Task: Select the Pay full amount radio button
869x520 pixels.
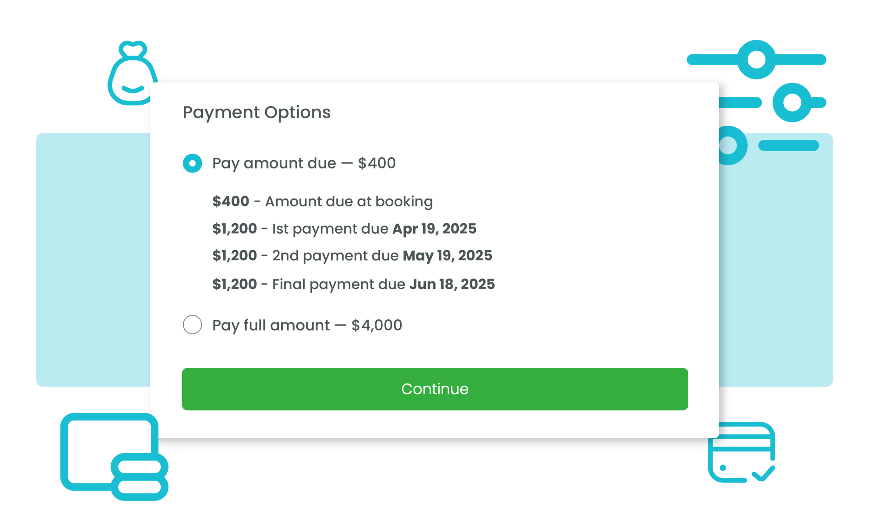Action: click(192, 325)
